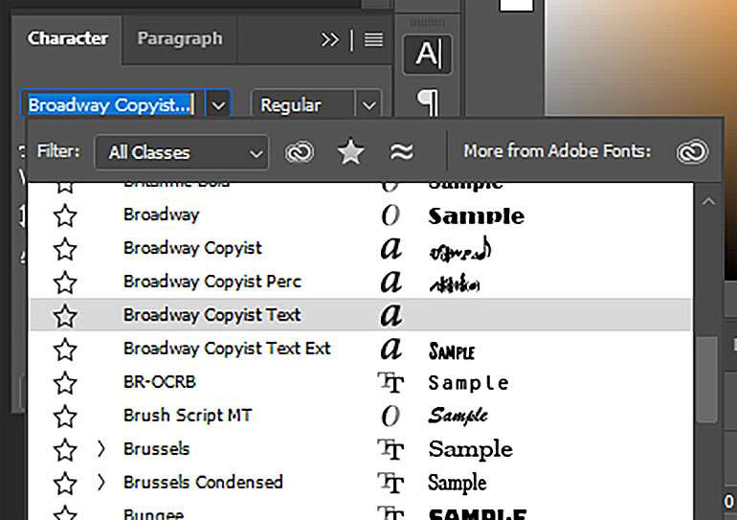Open the Paragraph panel pilcrow icon
Screen dimensions: 737x520
(x=428, y=102)
